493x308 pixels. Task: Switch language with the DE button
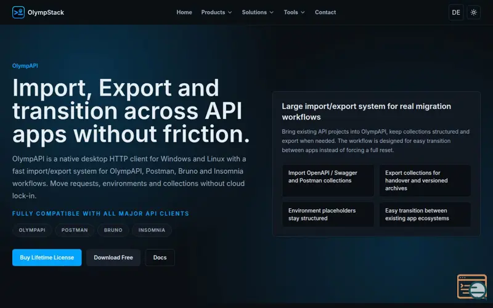(456, 12)
